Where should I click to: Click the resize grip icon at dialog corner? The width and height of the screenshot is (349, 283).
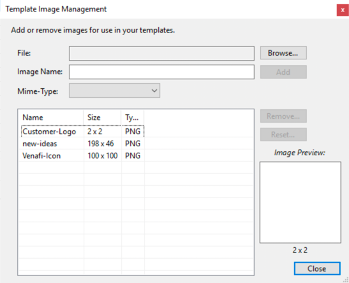pyautogui.click(x=346, y=280)
